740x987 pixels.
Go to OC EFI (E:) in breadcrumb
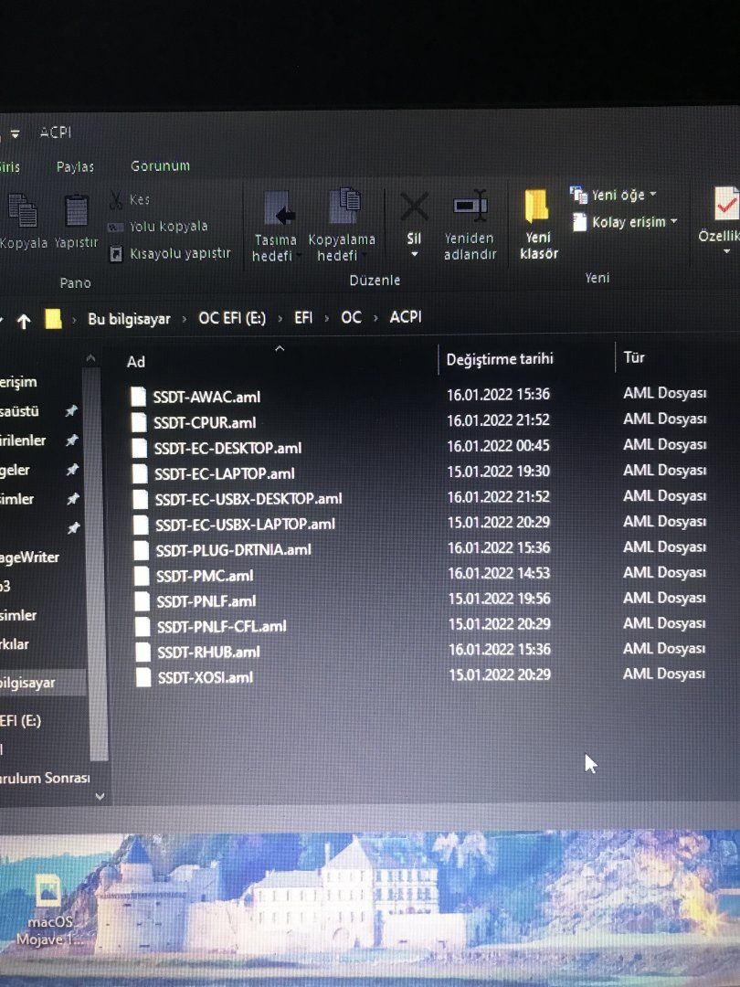232,318
